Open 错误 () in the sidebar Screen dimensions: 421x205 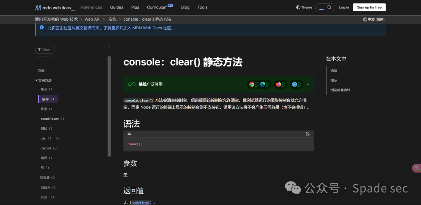tap(46, 158)
